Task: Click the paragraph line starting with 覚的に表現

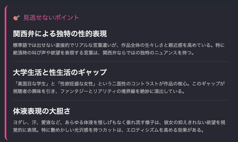Action: (x=108, y=130)
